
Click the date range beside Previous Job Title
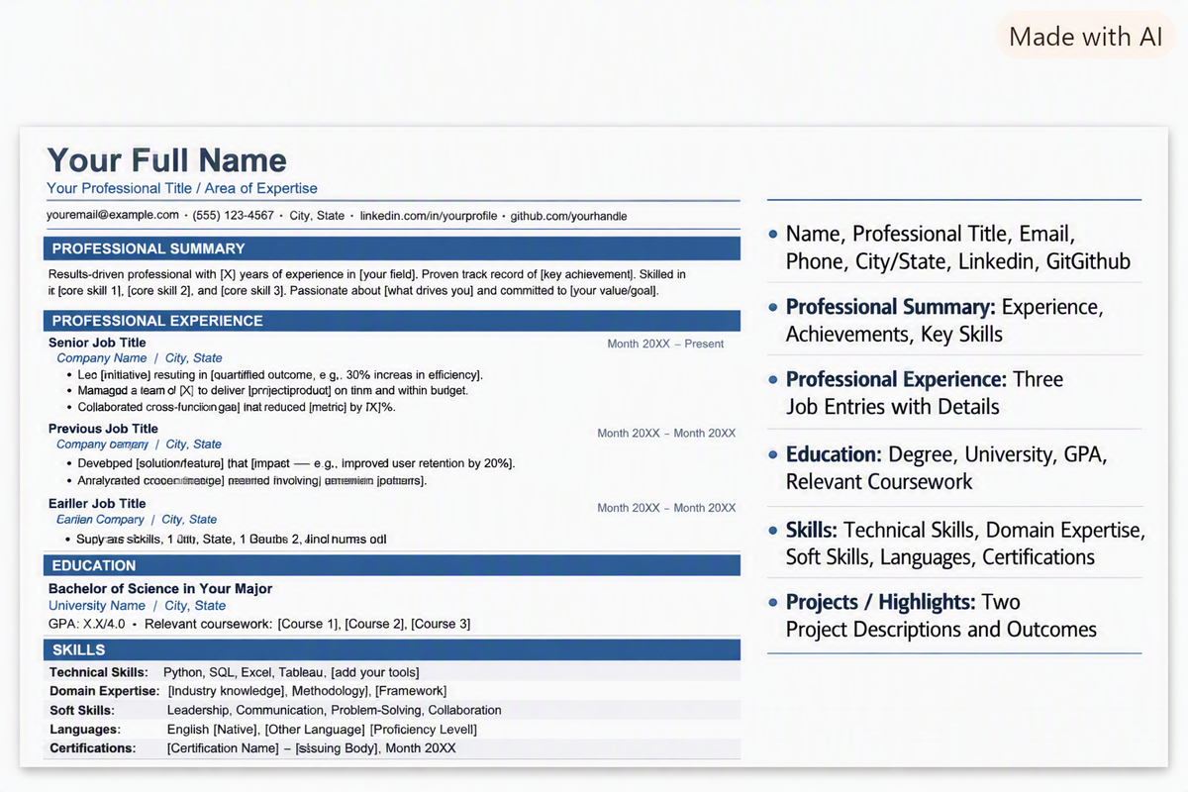click(666, 433)
